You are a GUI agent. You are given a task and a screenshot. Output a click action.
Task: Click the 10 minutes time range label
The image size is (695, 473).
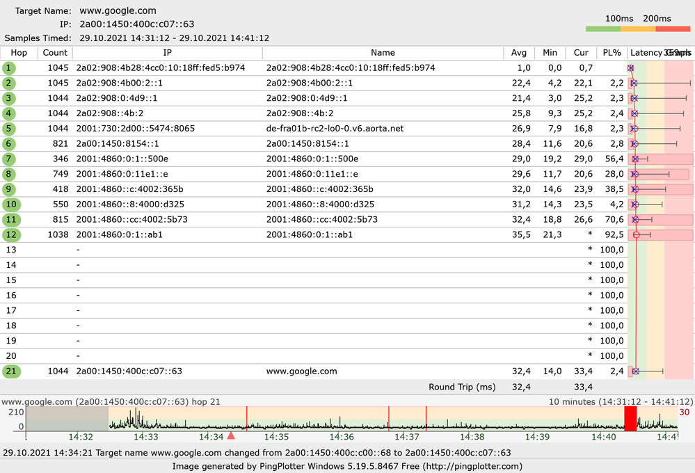(621, 402)
